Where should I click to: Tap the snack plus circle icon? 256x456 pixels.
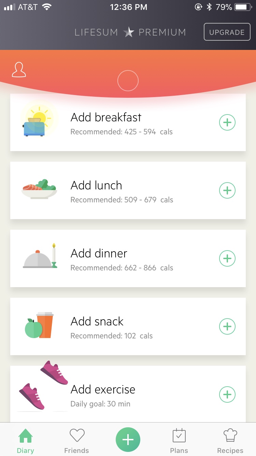pyautogui.click(x=227, y=326)
